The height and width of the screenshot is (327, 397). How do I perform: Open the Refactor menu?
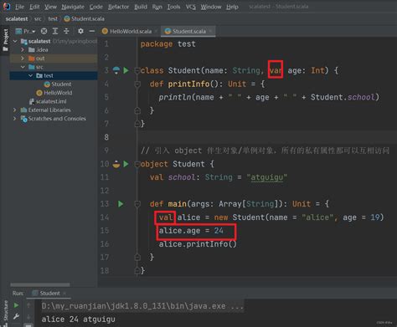(x=118, y=7)
